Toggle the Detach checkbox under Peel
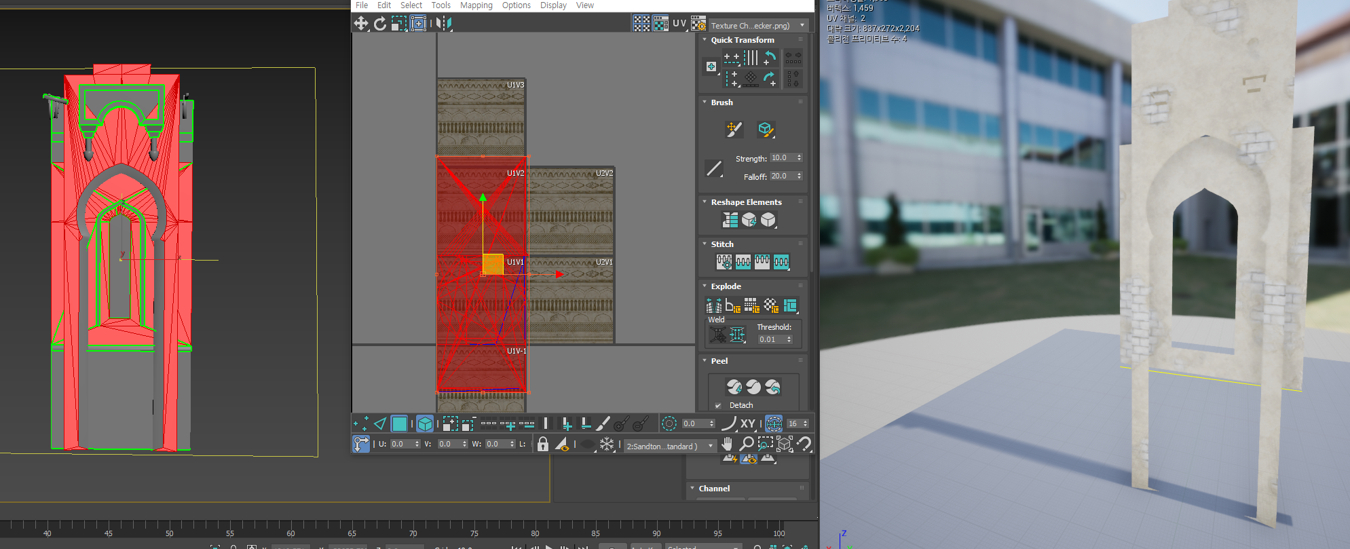The height and width of the screenshot is (549, 1350). click(x=718, y=406)
